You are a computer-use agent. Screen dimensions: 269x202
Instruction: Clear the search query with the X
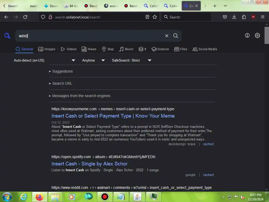pos(167,36)
